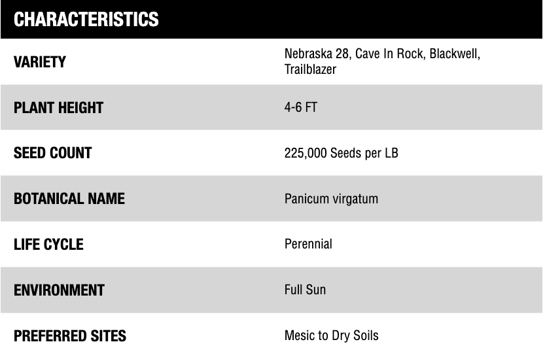Viewport: 545px width, 359px height.
Task: Select the LIFE CYCLE label
Action: (48, 245)
